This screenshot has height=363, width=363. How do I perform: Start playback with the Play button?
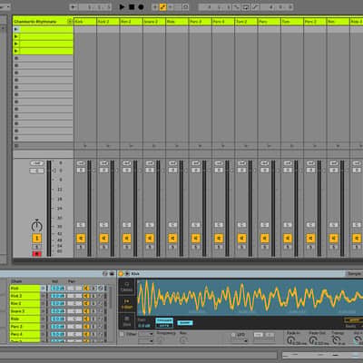[122, 6]
